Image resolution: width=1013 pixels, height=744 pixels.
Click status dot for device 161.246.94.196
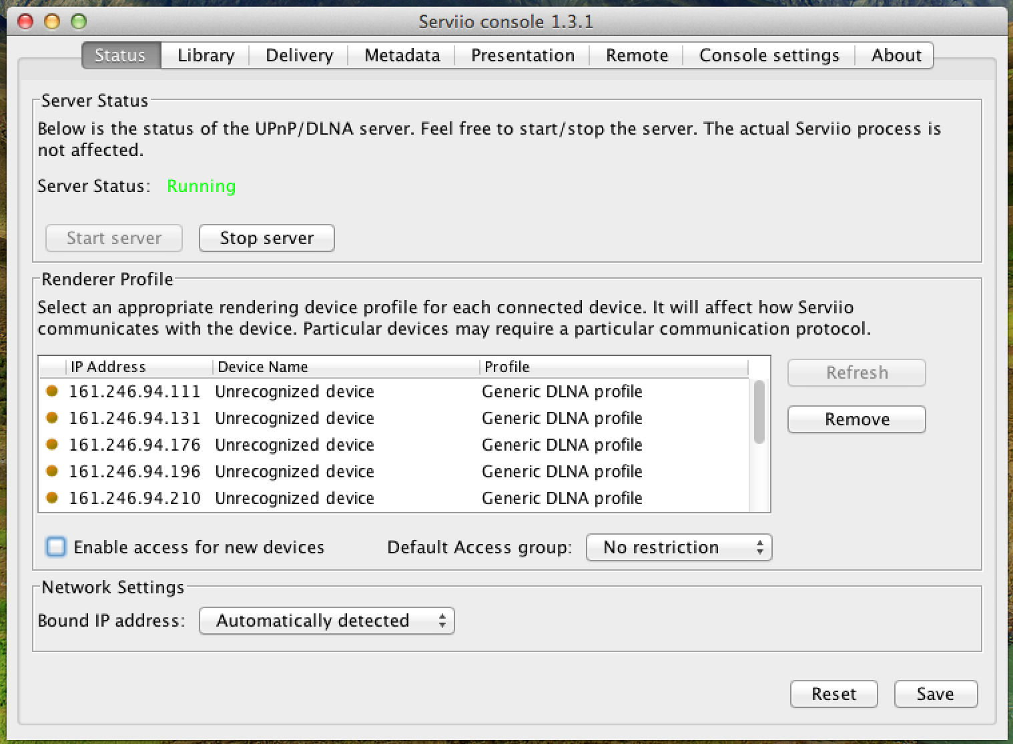[x=52, y=471]
